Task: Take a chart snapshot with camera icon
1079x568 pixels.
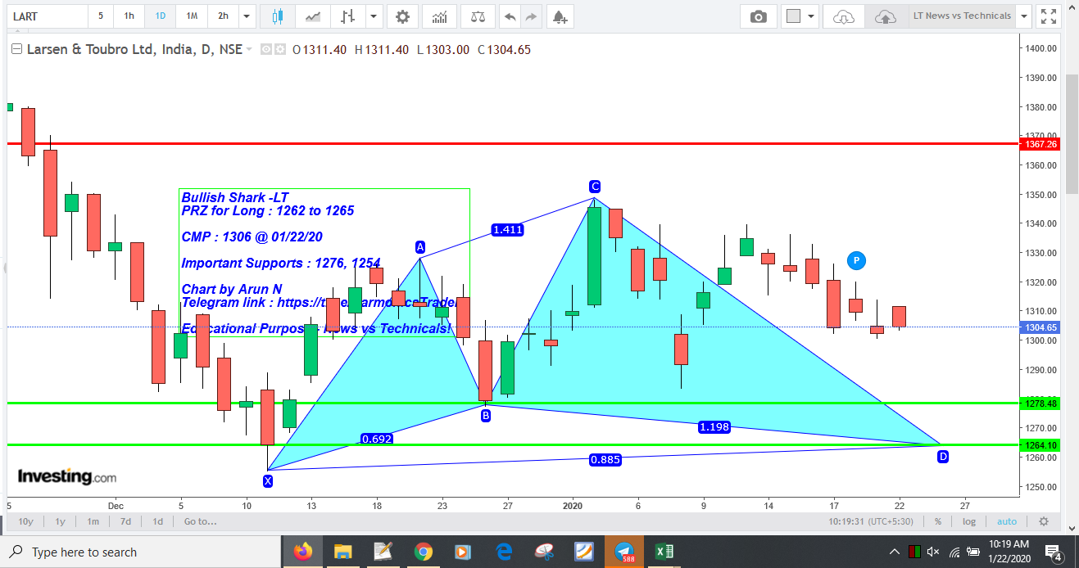Action: 759,16
